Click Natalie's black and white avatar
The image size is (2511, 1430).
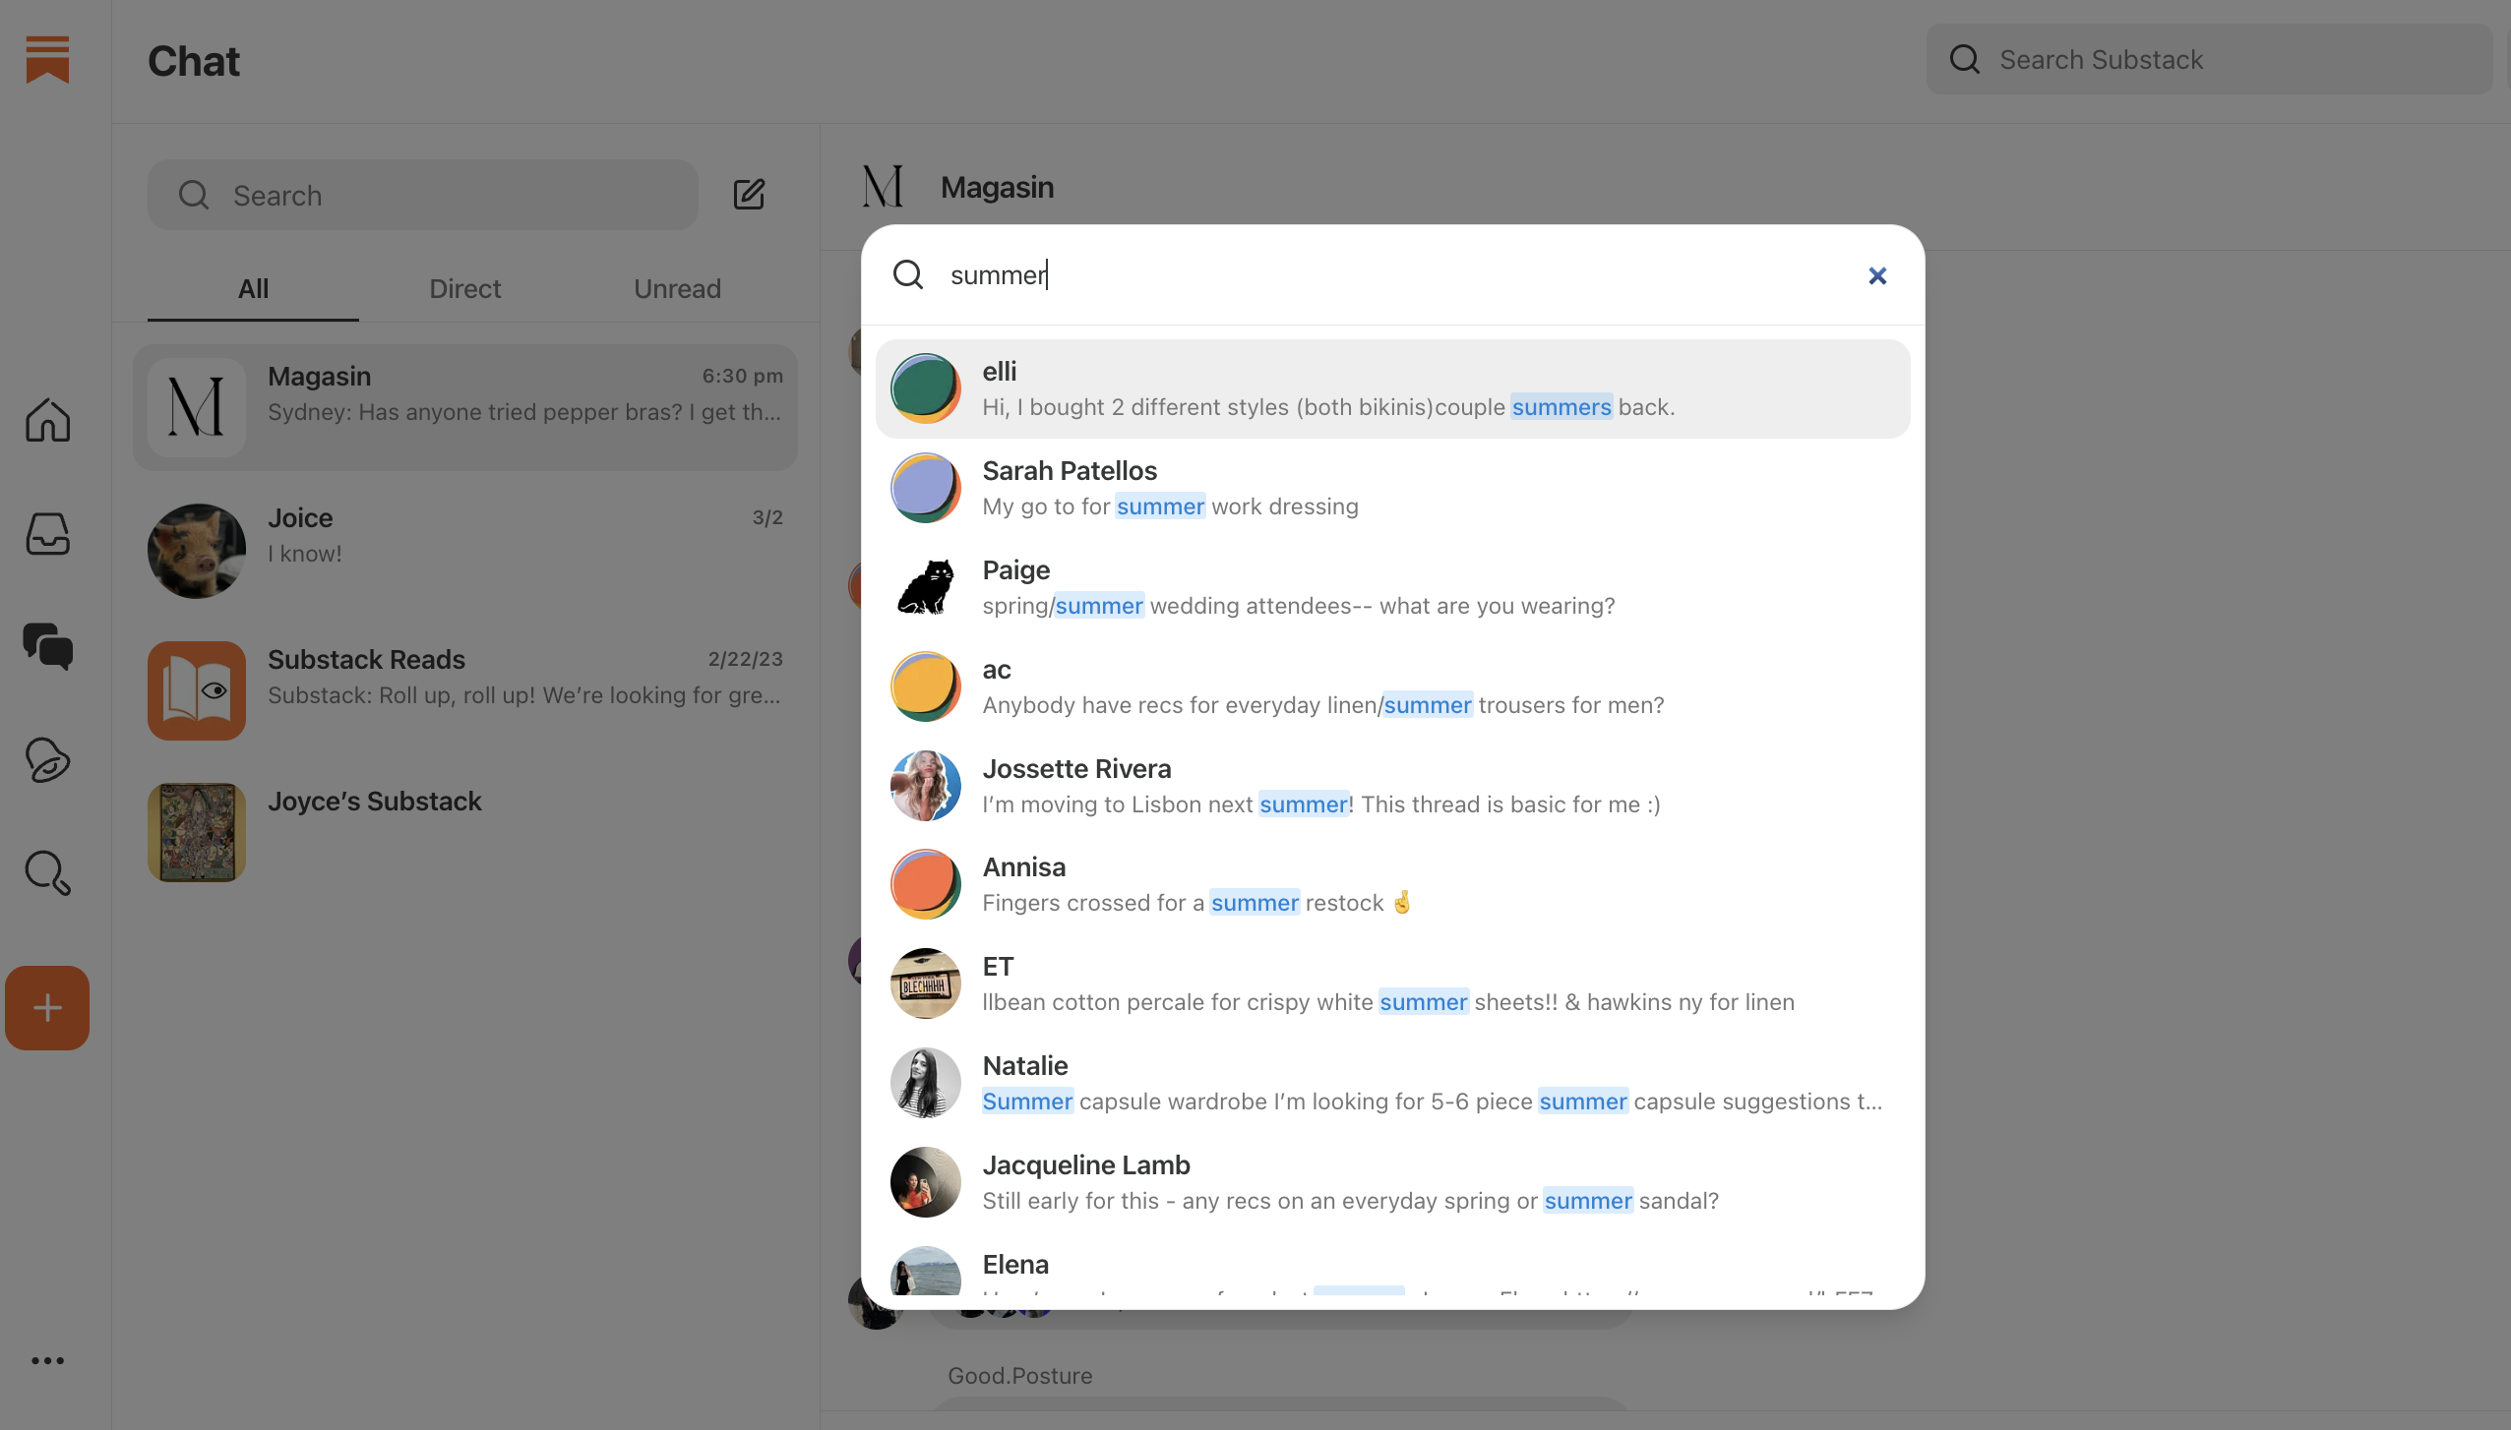tap(925, 1083)
